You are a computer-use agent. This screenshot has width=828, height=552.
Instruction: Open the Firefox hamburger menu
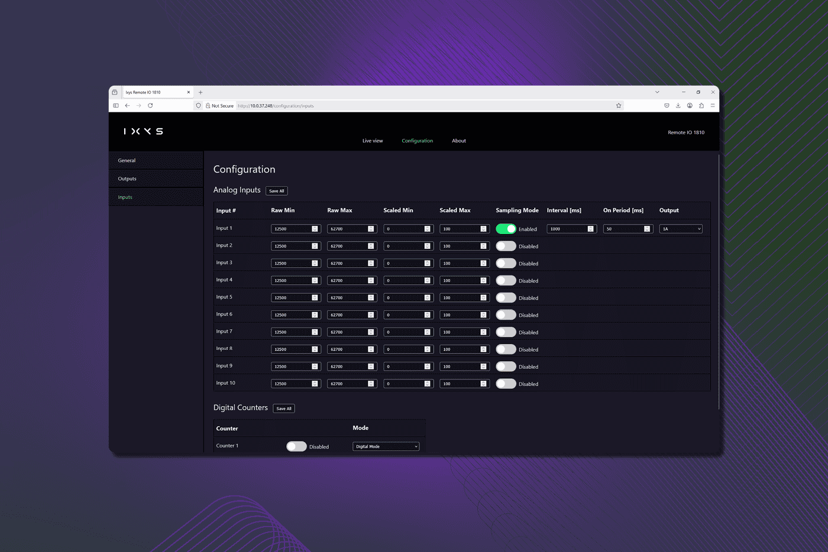713,106
